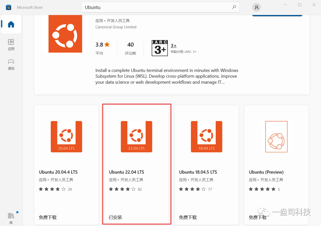Maximize the Microsoft Store window

coord(300,5)
